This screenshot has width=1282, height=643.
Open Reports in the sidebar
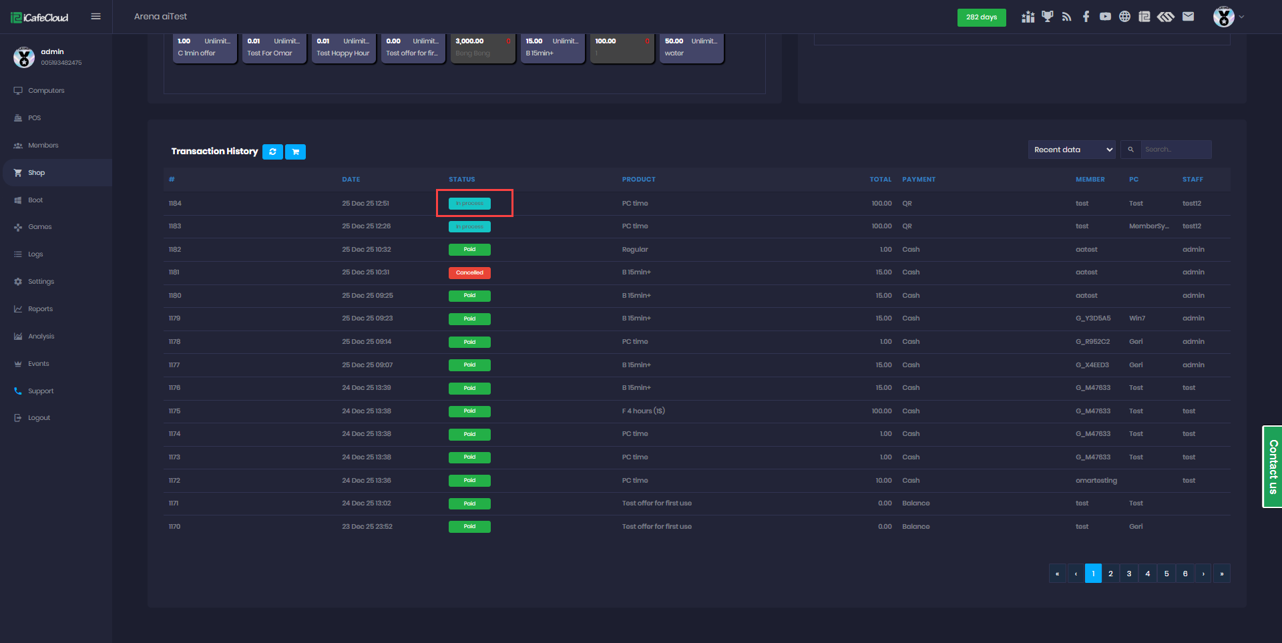click(x=40, y=309)
